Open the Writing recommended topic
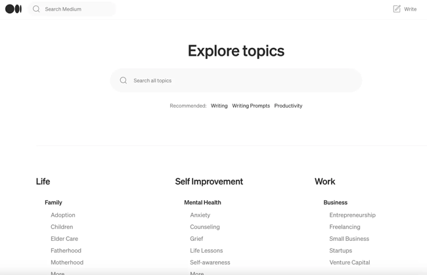The width and height of the screenshot is (427, 275). [219, 106]
